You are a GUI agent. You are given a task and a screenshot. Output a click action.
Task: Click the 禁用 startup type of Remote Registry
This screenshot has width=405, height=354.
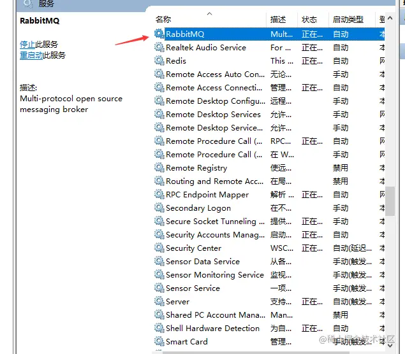341,168
